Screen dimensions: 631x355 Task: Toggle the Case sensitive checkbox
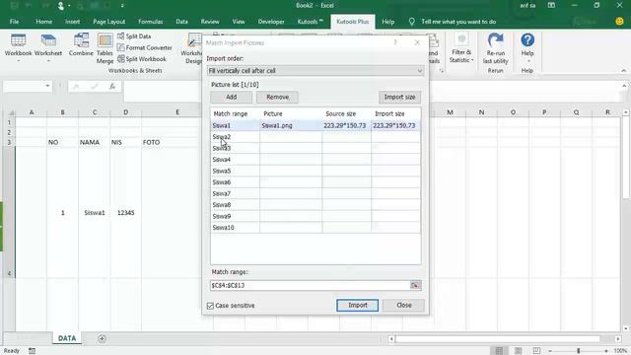click(x=210, y=306)
